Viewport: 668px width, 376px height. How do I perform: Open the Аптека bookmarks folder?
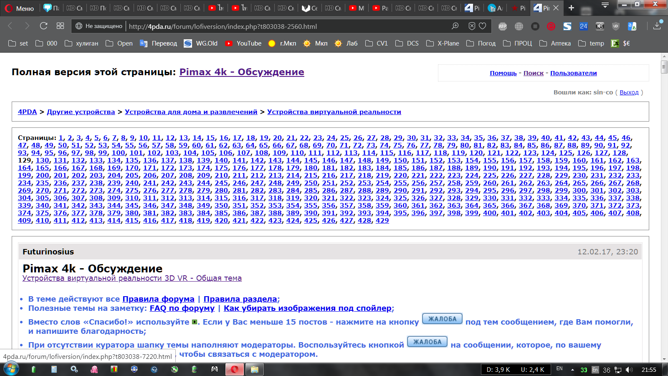click(555, 43)
